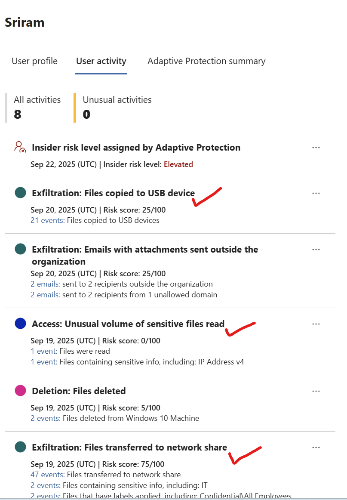The height and width of the screenshot is (500, 347).
Task: Open more options for Insider risk level entry
Action: click(x=316, y=148)
